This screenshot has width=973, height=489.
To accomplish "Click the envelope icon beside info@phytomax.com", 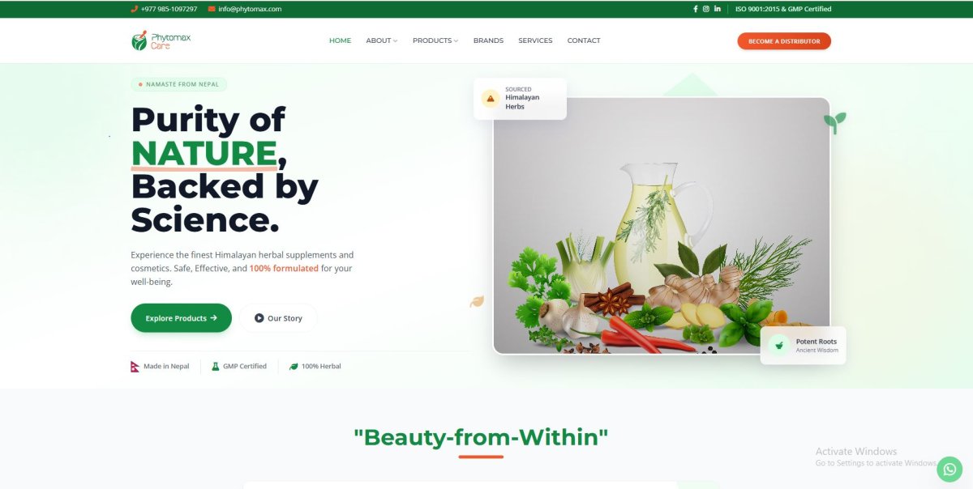I will pos(212,9).
